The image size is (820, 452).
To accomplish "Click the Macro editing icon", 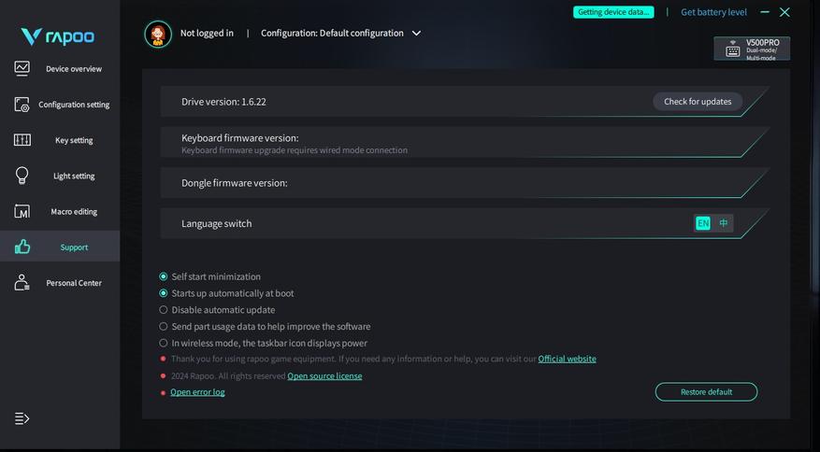I will click(x=22, y=212).
